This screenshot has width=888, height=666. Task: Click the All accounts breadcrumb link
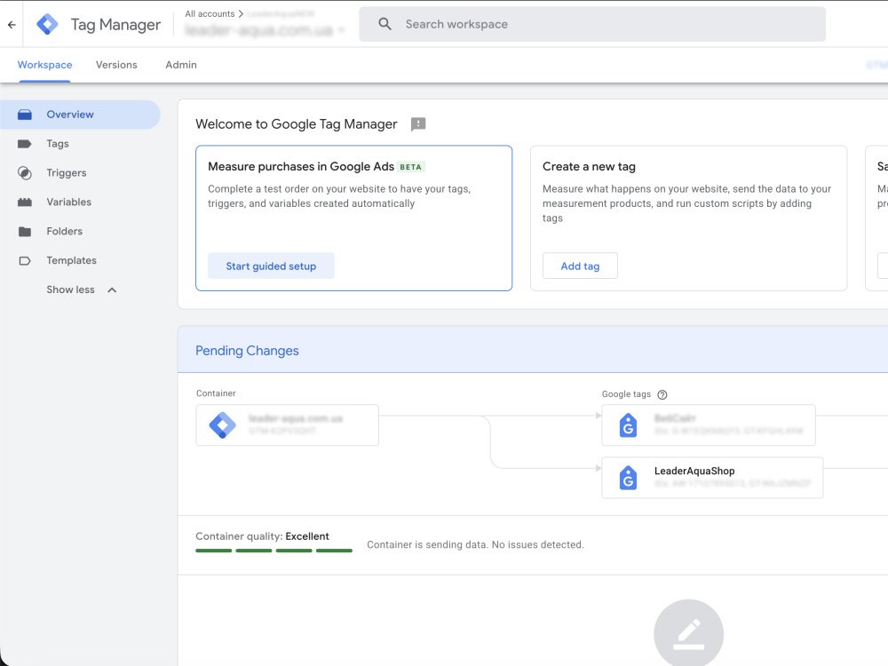tap(210, 13)
